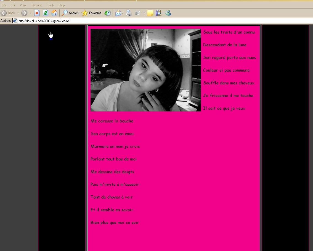The height and width of the screenshot is (251, 313).
Task: Click the line "Son regard porte aux nues"
Action: [x=230, y=58]
